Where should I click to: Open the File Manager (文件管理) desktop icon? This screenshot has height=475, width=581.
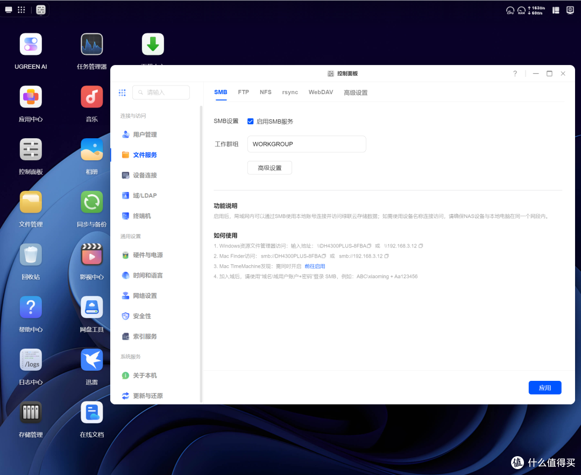(x=31, y=202)
